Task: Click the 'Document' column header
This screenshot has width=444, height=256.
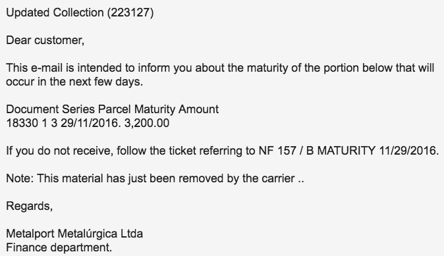Action: (x=32, y=109)
